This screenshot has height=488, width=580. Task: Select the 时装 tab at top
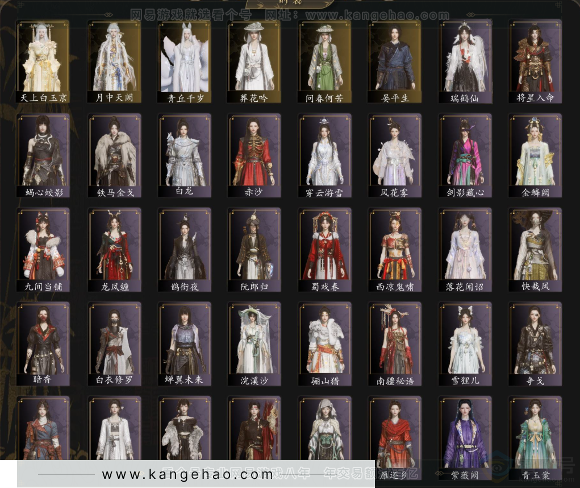(290, 3)
